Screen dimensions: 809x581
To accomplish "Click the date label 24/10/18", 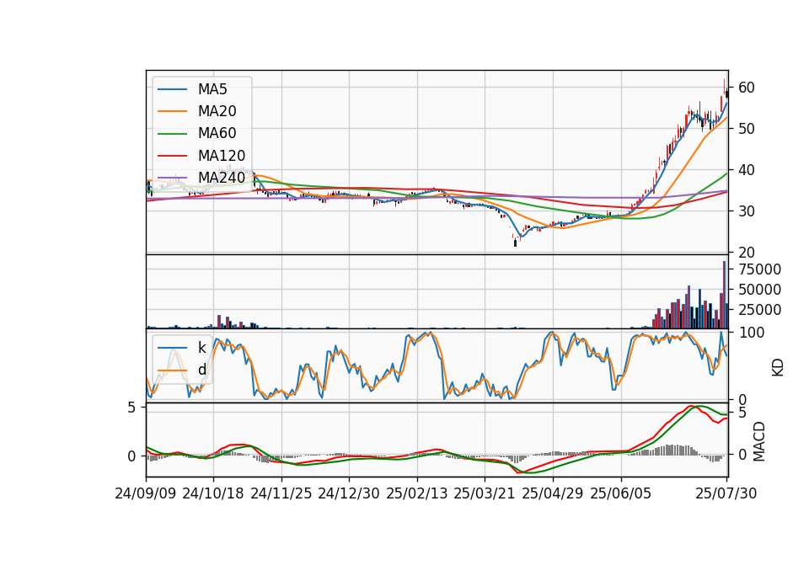I will tap(213, 493).
